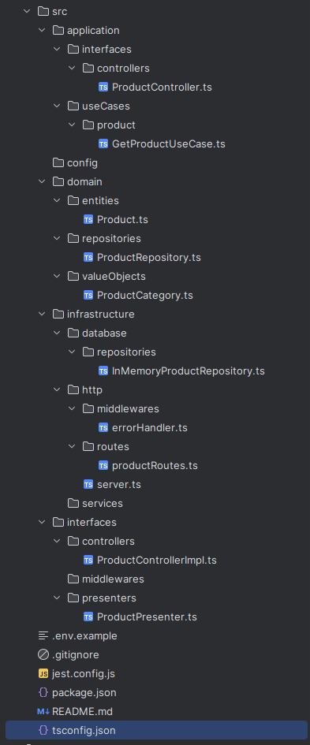Collapse the valueObjects folder chevron
The image size is (310, 745).
click(x=57, y=276)
